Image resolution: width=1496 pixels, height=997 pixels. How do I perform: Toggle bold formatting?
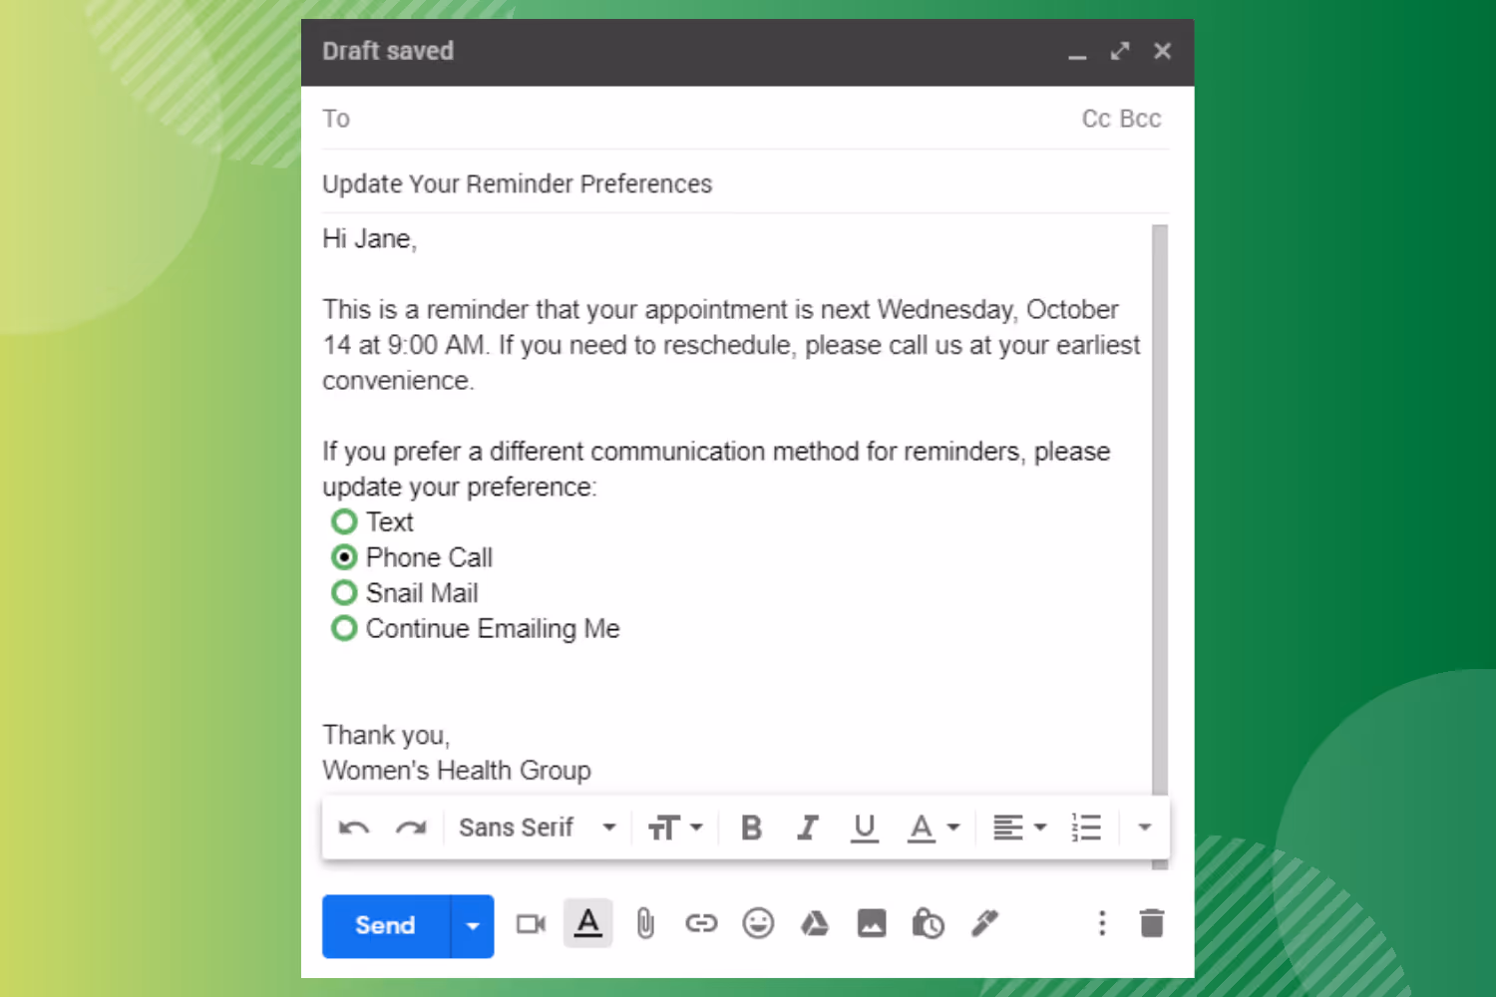tap(750, 827)
